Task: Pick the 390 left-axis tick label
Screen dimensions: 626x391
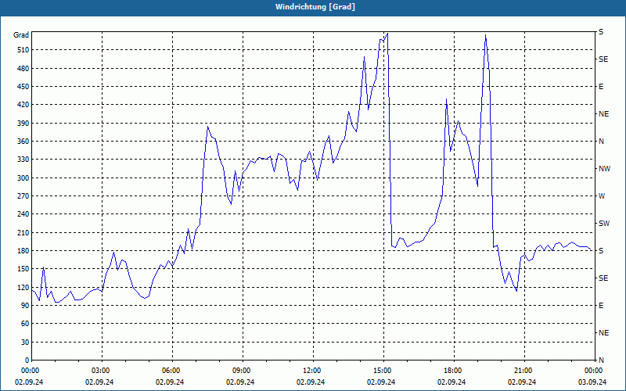Action: pyautogui.click(x=23, y=124)
